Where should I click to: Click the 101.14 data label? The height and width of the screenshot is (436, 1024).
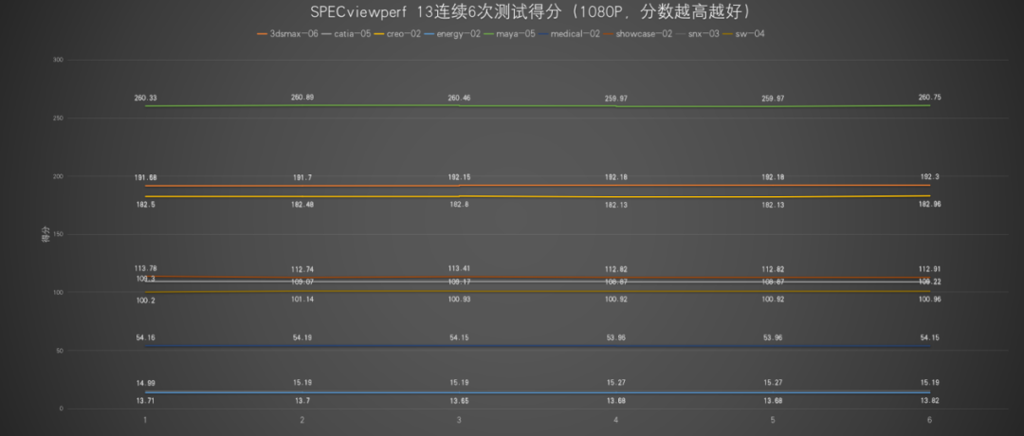point(302,300)
